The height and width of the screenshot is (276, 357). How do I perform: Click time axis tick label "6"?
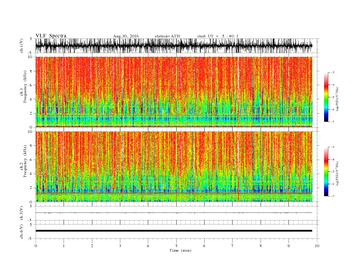[204, 246]
